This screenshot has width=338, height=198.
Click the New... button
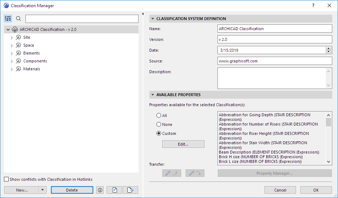point(22,190)
